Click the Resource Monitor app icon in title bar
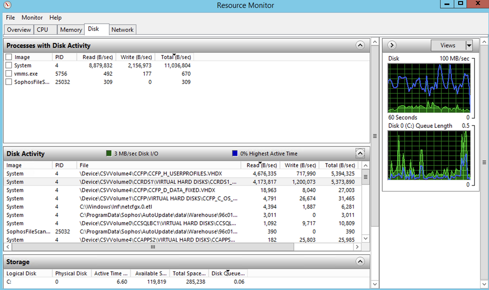Screen dimensions: 489x290 [7, 5]
